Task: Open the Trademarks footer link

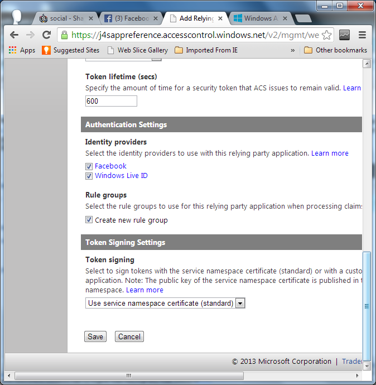Action: pyautogui.click(x=352, y=362)
